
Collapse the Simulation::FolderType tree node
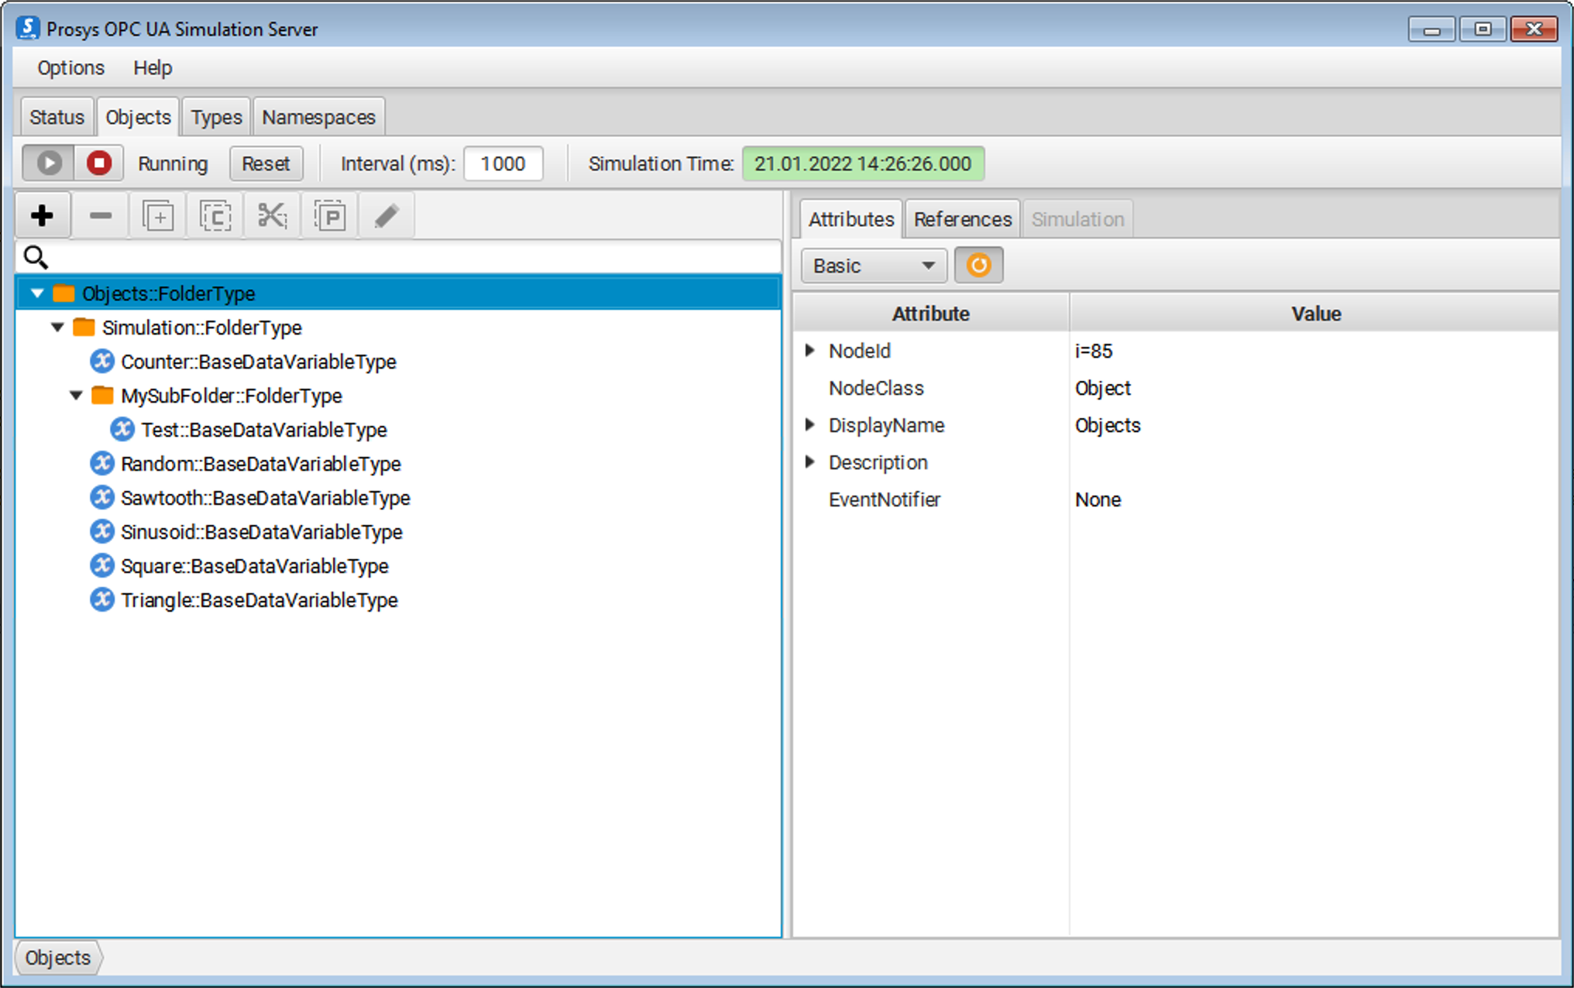57,328
